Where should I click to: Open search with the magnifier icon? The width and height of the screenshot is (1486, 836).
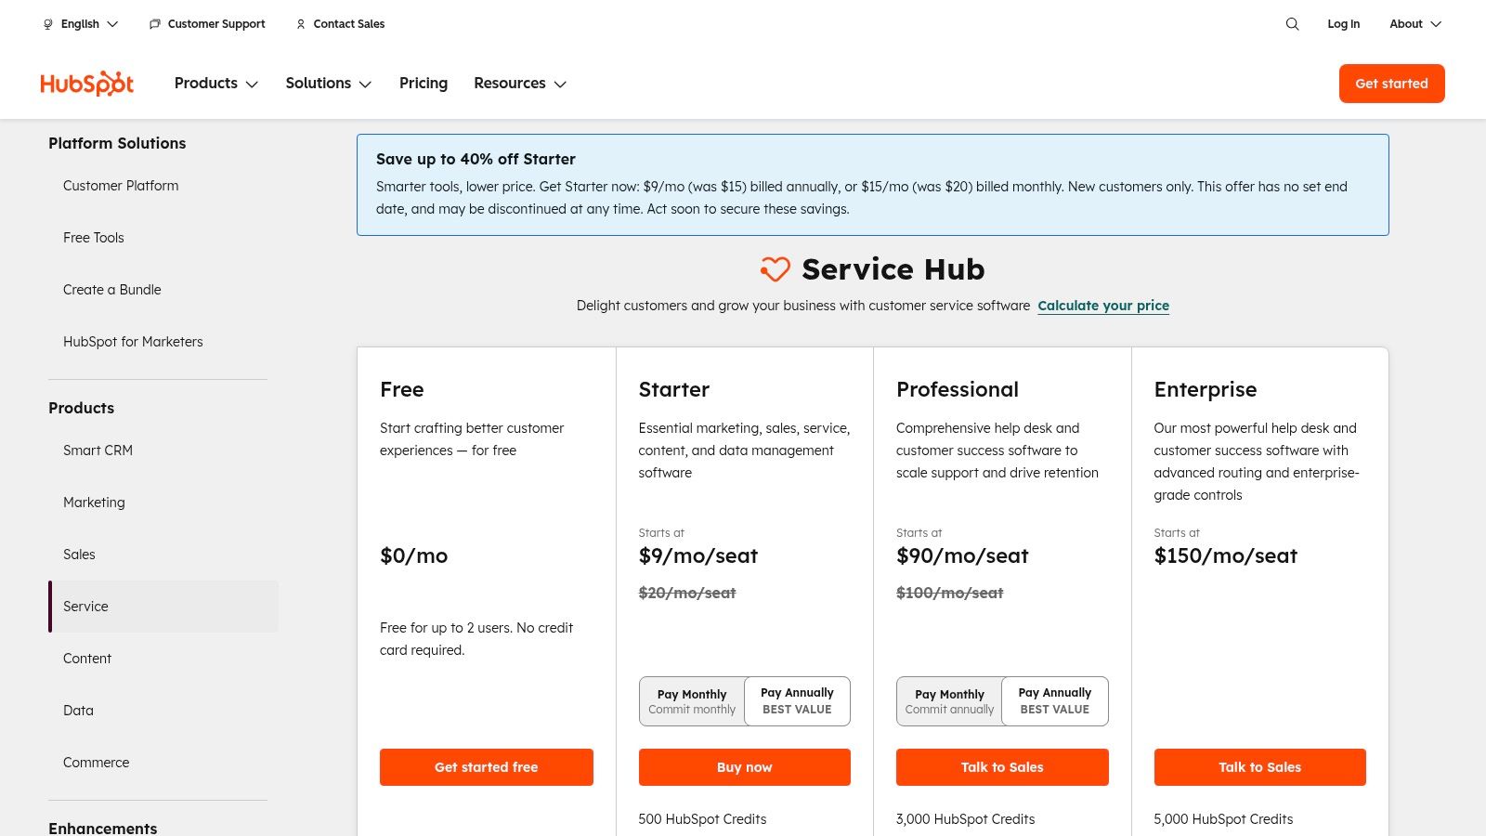pos(1292,24)
